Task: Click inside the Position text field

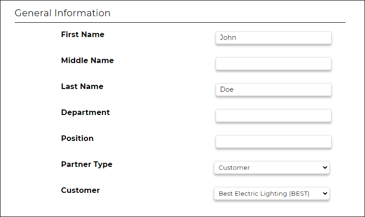Action: click(274, 141)
